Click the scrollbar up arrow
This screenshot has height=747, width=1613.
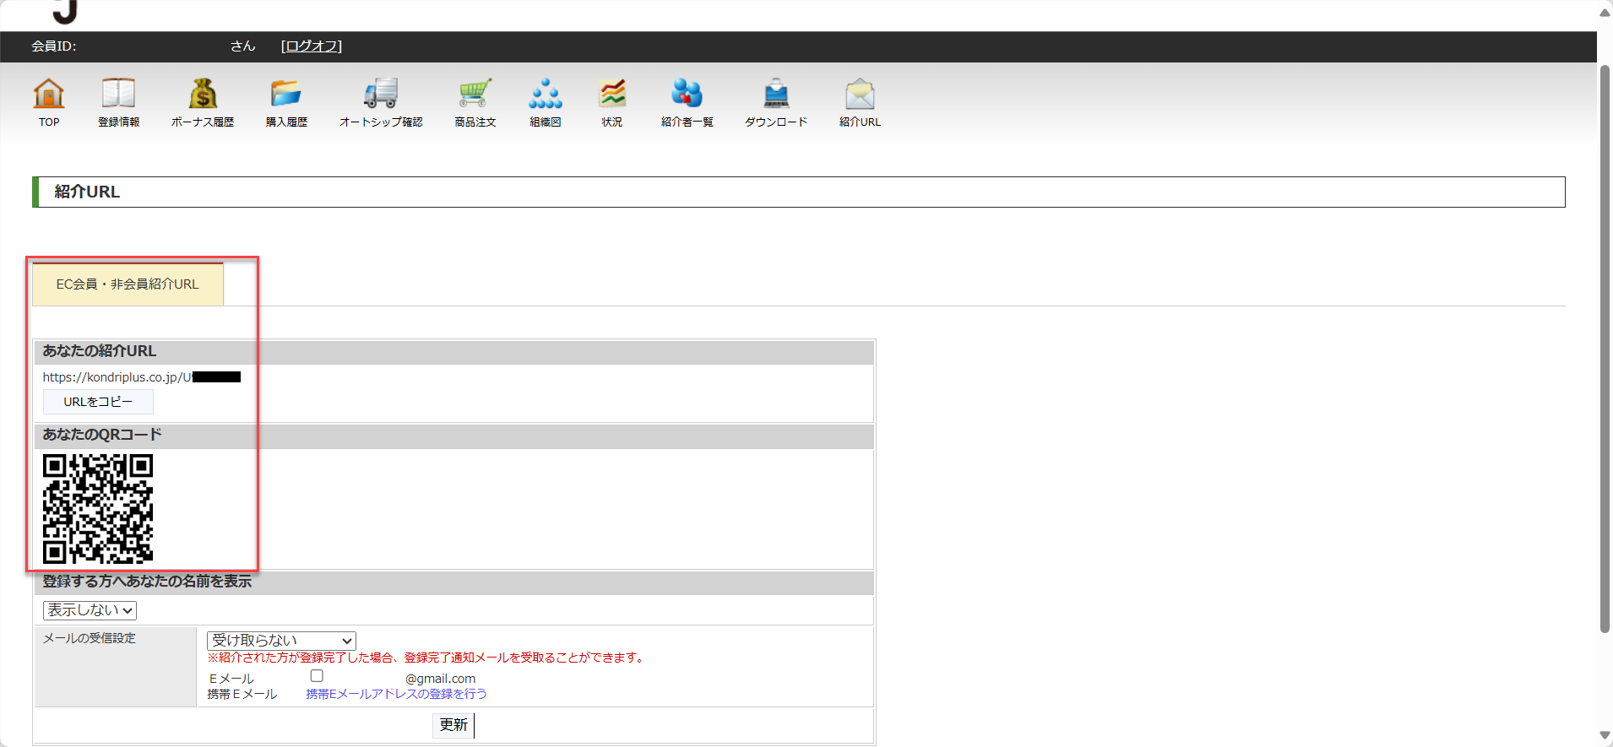(1605, 11)
